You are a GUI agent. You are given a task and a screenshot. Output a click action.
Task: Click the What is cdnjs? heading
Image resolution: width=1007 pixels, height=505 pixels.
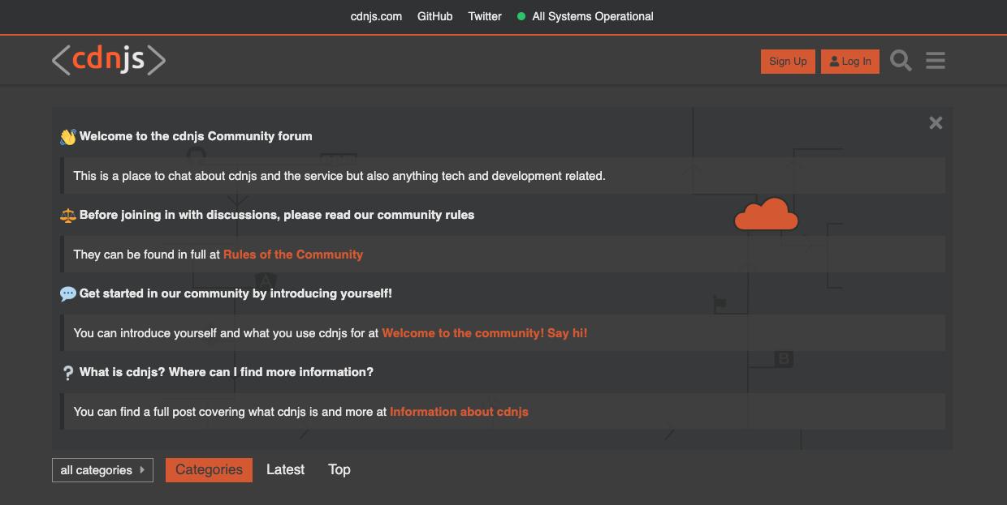point(227,372)
